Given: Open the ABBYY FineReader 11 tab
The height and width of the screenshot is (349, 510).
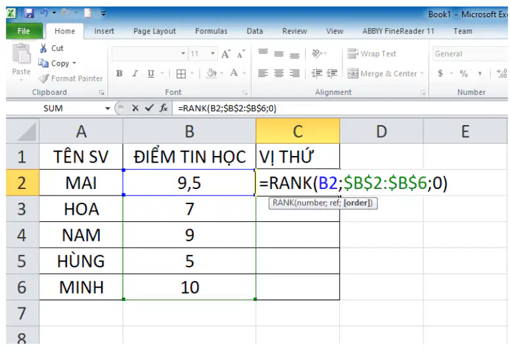Looking at the screenshot, I should pyautogui.click(x=398, y=31).
